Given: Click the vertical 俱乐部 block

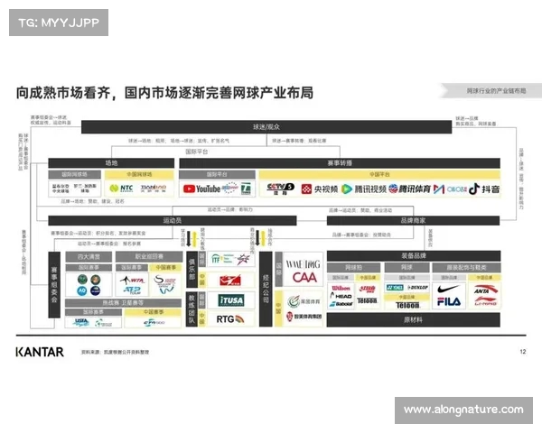Looking at the screenshot, I should [x=192, y=270].
